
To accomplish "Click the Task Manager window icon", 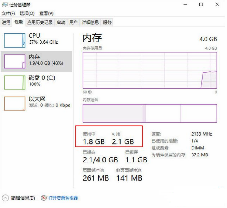I will [5, 4].
